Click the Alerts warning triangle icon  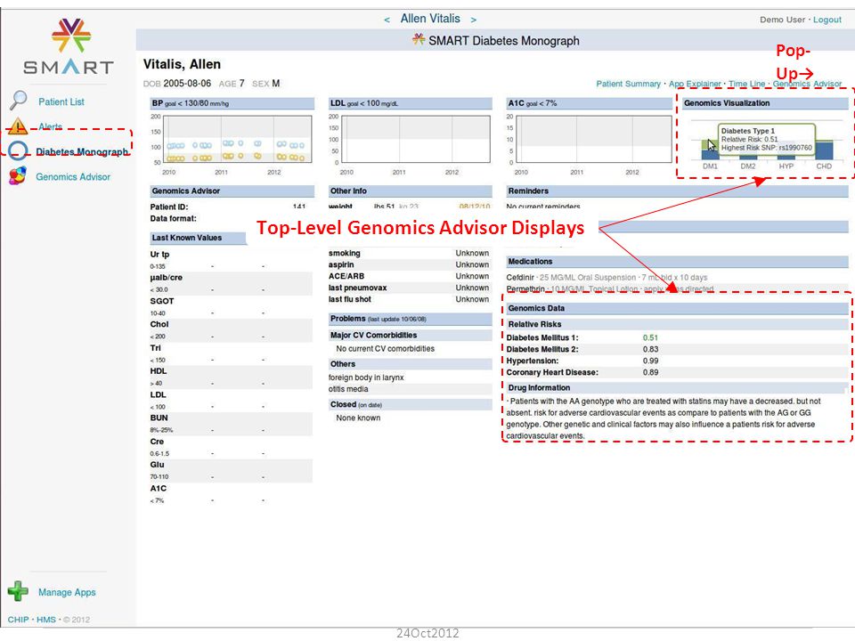coord(18,126)
